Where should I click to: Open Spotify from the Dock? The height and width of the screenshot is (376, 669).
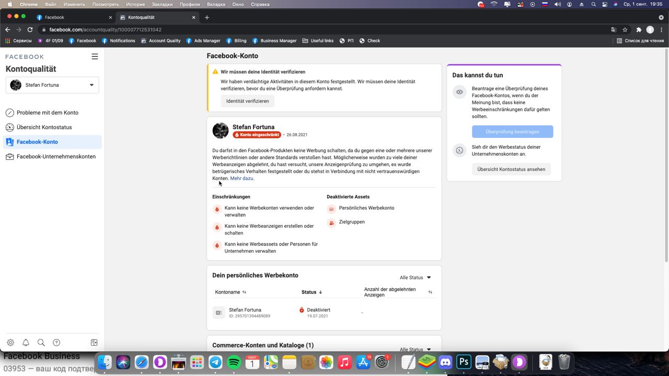[234, 362]
